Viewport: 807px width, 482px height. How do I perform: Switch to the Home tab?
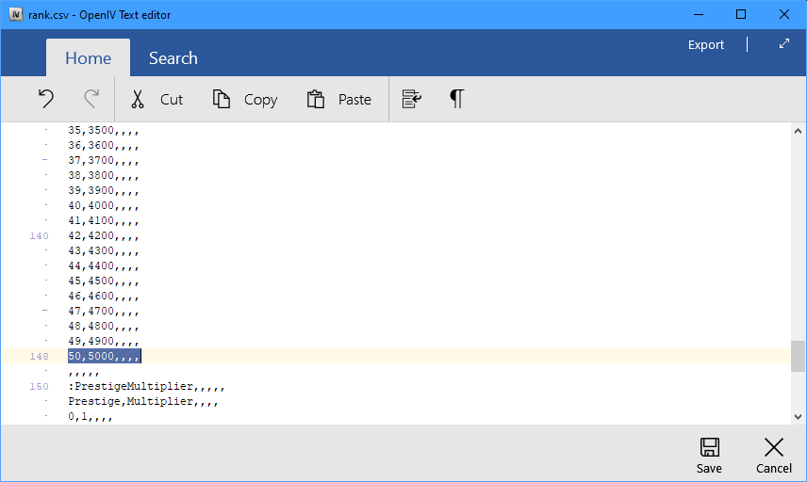88,58
